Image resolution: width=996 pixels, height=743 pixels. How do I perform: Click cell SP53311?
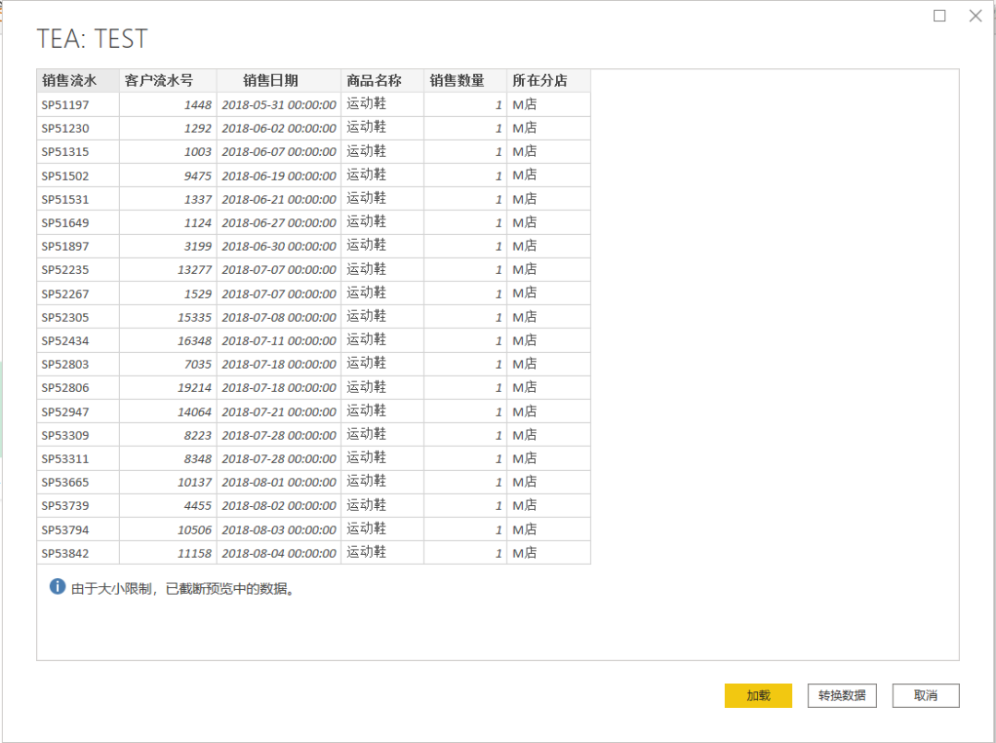point(78,459)
